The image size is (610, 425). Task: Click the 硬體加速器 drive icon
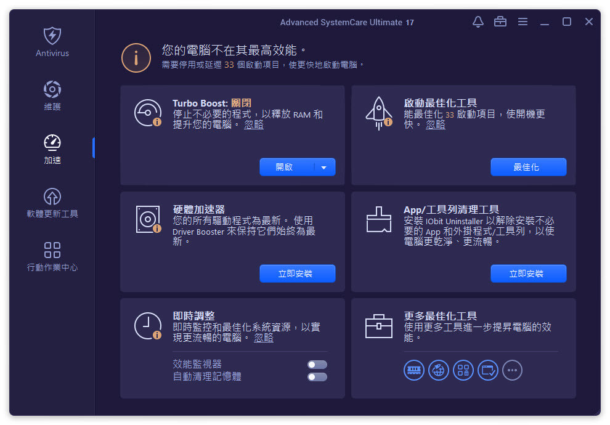(x=148, y=219)
